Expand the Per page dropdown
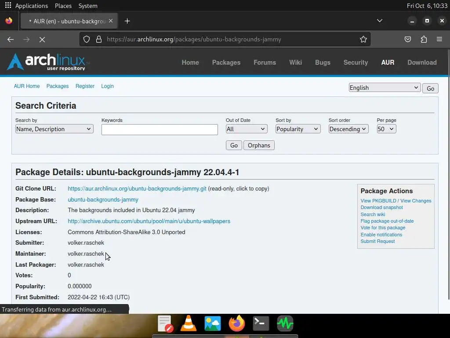This screenshot has height=338, width=450. pos(386,129)
